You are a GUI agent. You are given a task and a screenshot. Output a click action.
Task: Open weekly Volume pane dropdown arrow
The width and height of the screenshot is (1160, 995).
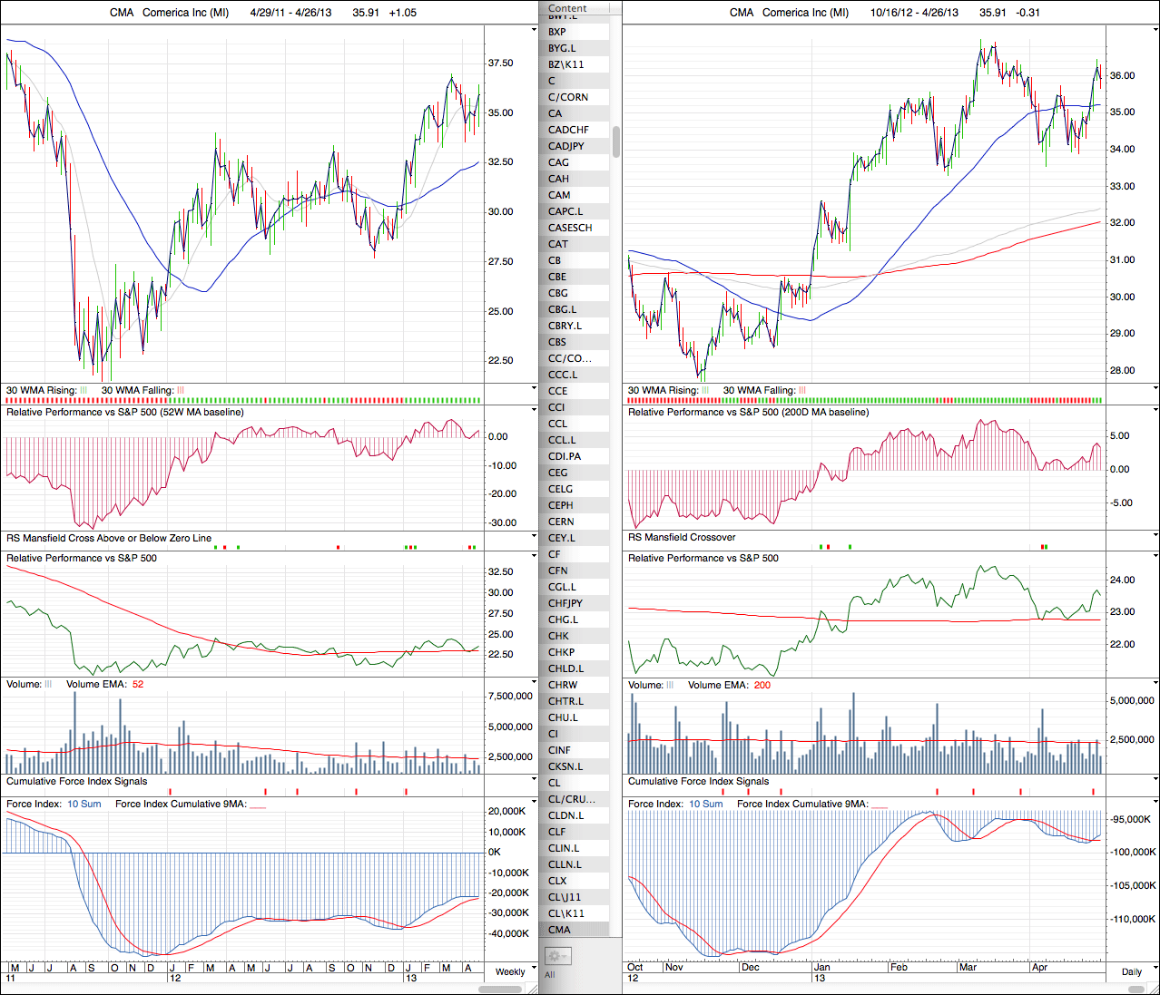534,684
